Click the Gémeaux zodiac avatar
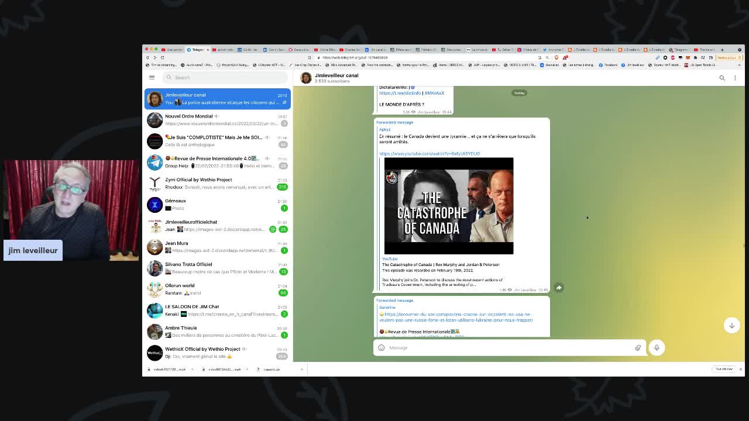 pyautogui.click(x=154, y=204)
